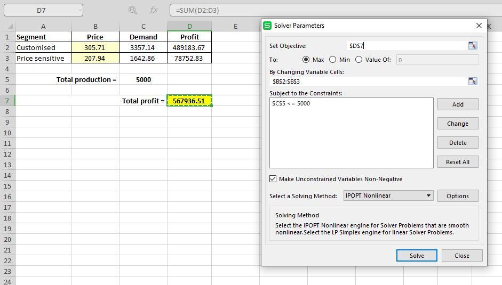Click the Name Box showing D7
Viewport: 502px width, 285px height.
click(x=41, y=10)
